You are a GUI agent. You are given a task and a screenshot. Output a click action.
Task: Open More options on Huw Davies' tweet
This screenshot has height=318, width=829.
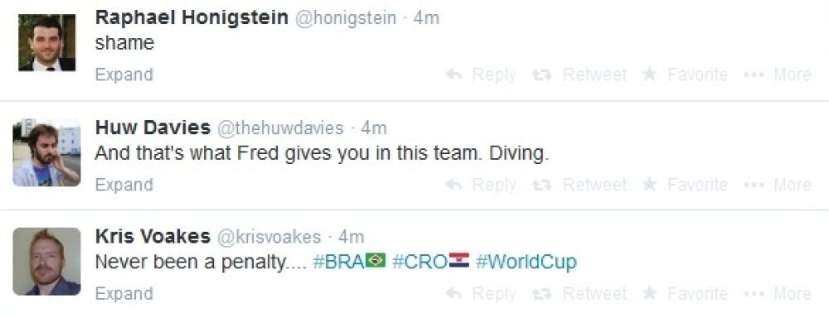[x=778, y=185]
